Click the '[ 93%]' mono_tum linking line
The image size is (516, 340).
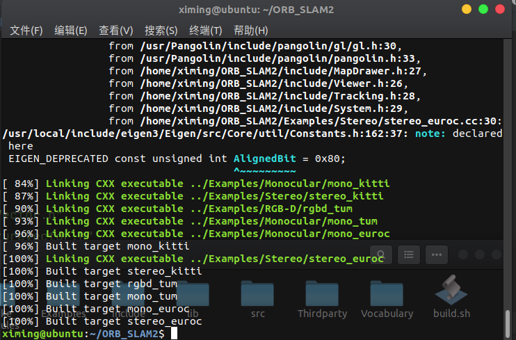[x=190, y=221]
